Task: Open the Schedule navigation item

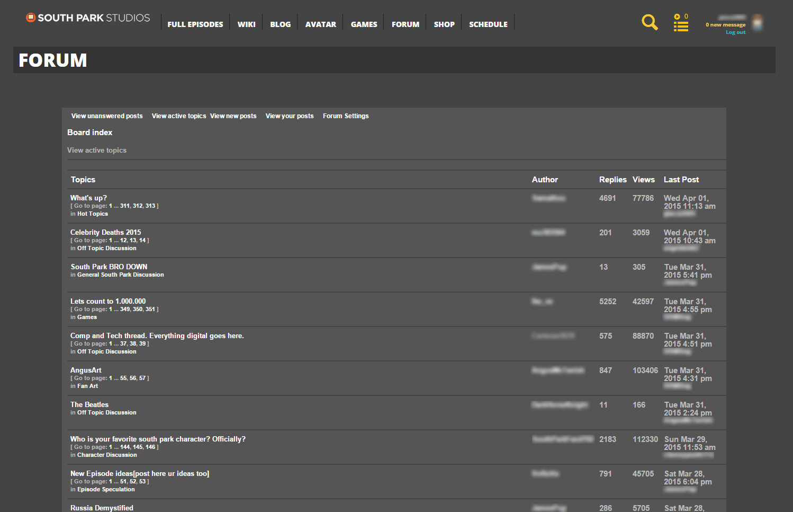Action: tap(488, 24)
